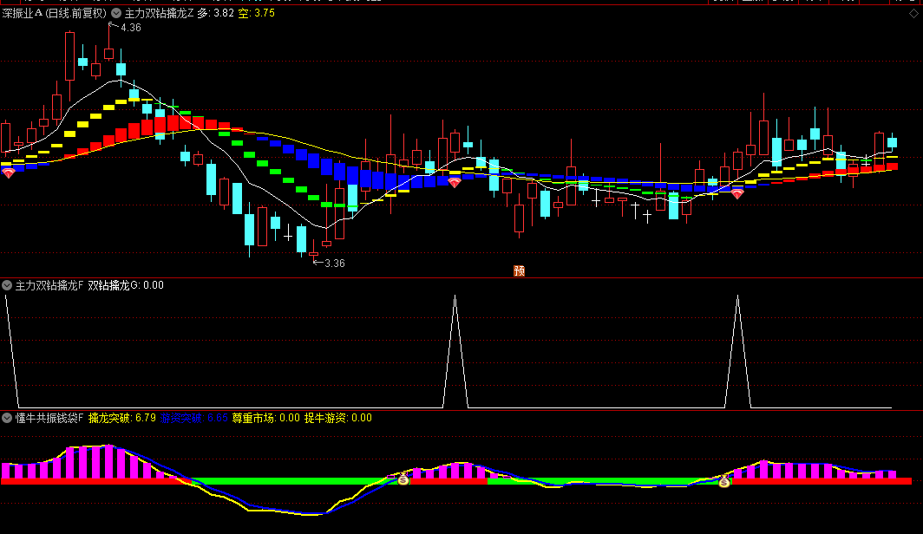Click the middle red diamond signal icon

tap(454, 182)
